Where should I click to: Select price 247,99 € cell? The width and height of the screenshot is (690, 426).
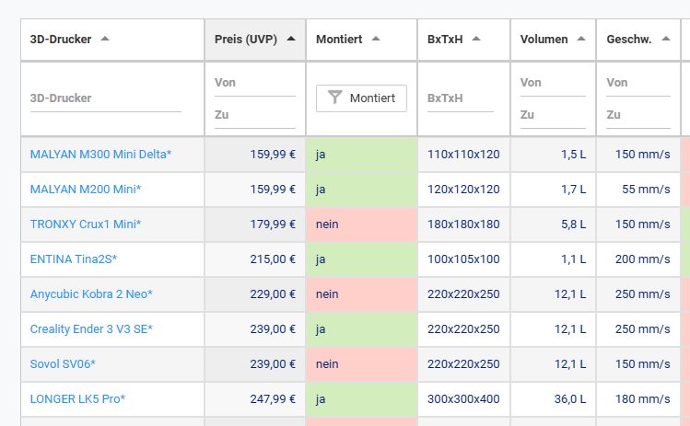(255, 398)
